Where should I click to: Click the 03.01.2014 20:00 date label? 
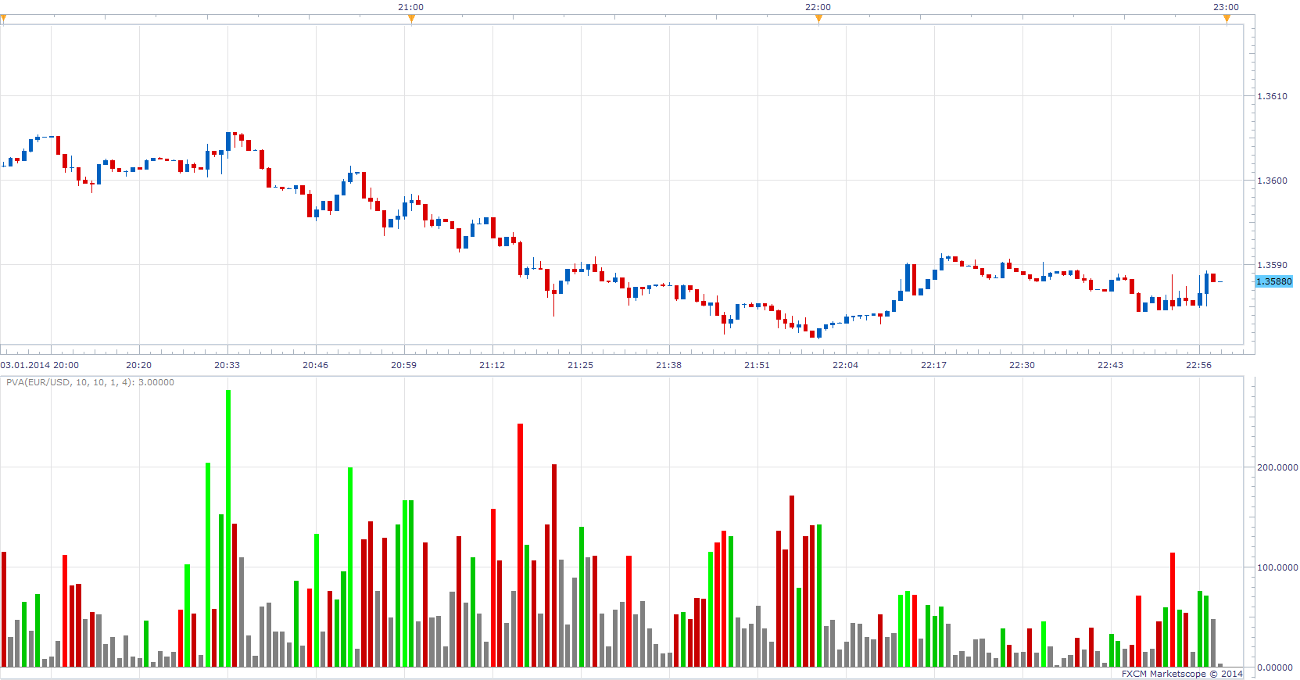[x=40, y=365]
